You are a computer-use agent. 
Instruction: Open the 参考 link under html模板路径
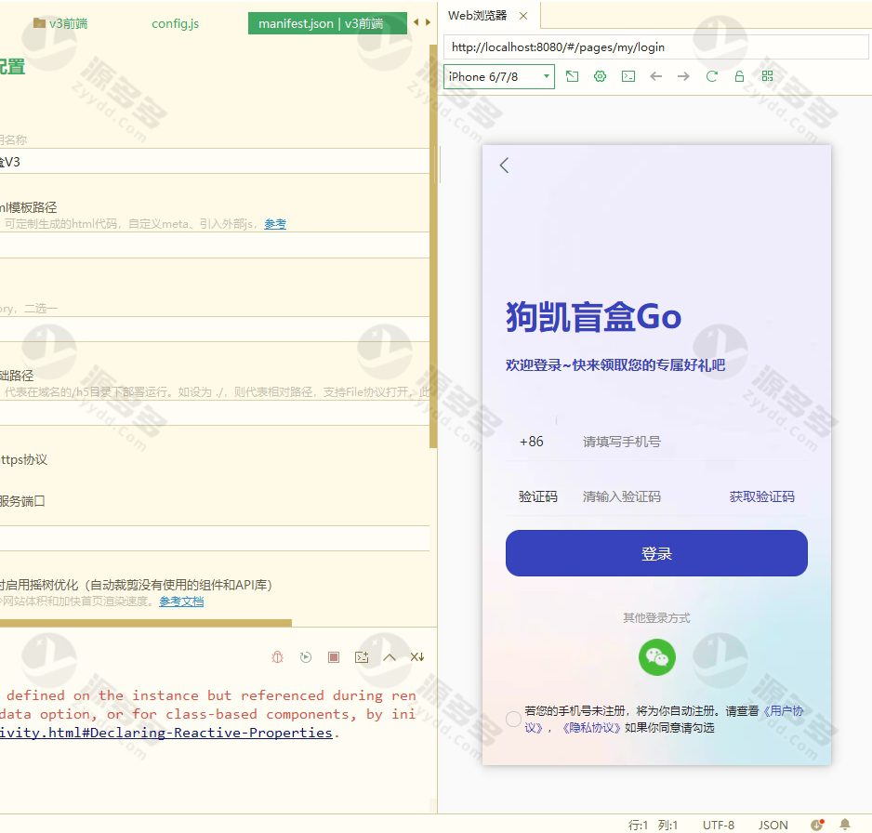tap(275, 224)
